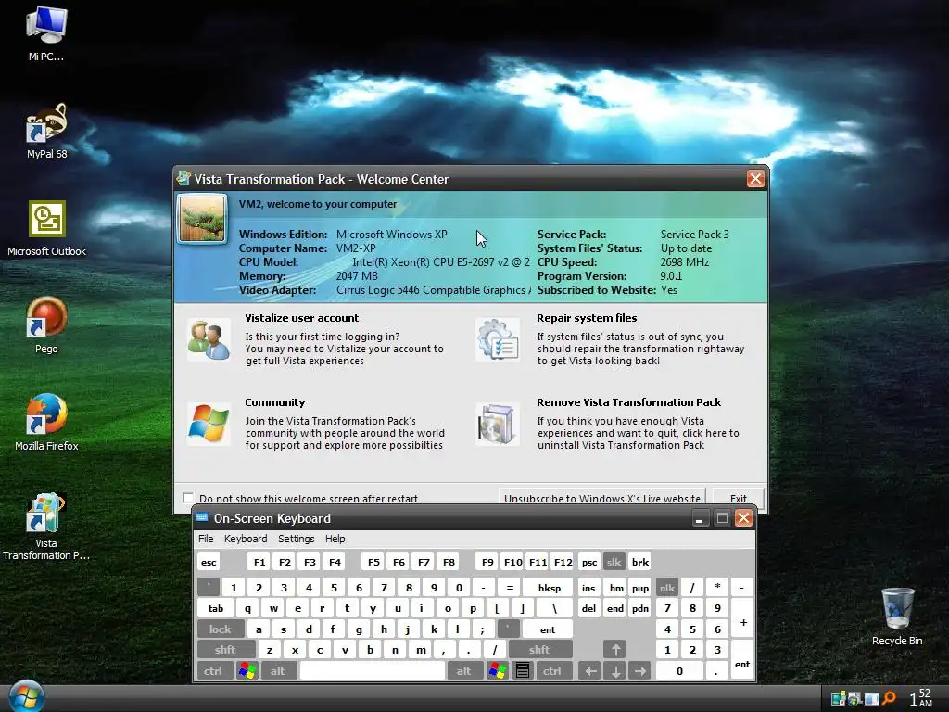Viewport: 949px width, 712px height.
Task: Click the backslash key
Action: pos(554,608)
